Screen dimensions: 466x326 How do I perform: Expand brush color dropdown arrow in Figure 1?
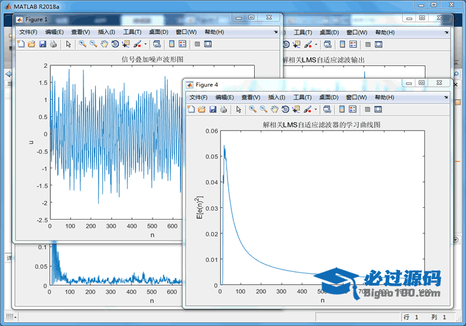point(146,44)
